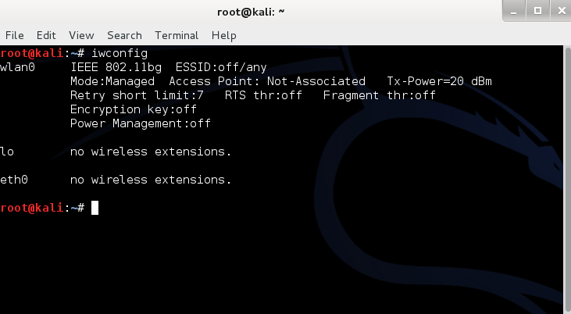Screen dimensions: 571x314
Task: Click the block cursor at the last prompt
Action: click(95, 208)
